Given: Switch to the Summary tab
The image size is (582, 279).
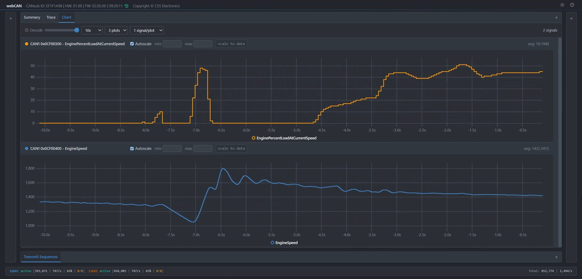Looking at the screenshot, I should click(32, 17).
